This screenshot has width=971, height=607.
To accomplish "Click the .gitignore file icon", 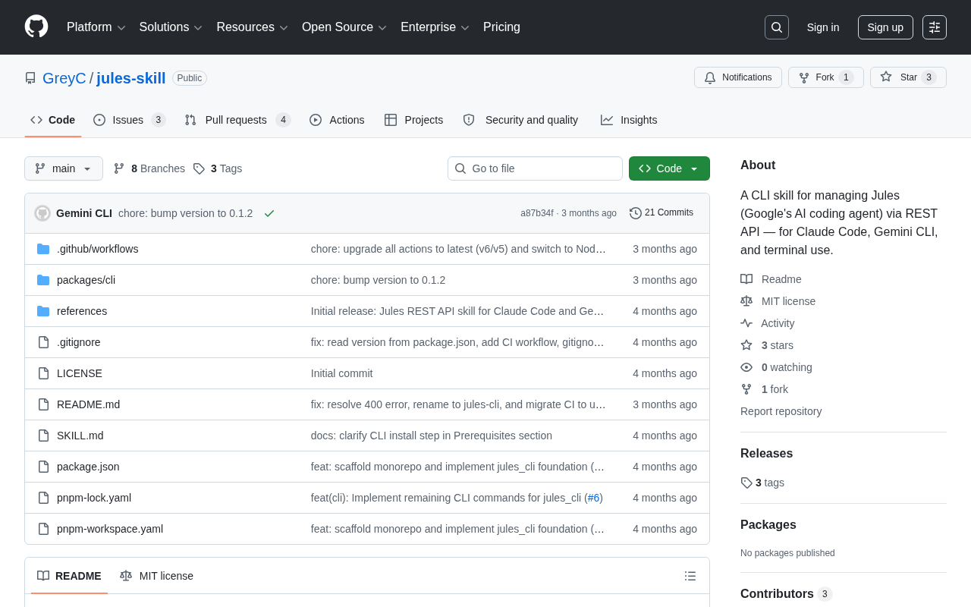I will (43, 342).
